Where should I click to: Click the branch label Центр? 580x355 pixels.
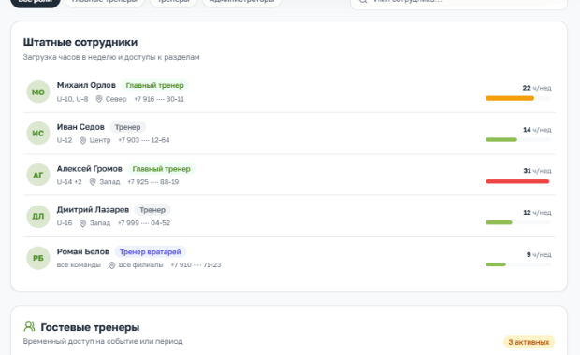(x=100, y=140)
